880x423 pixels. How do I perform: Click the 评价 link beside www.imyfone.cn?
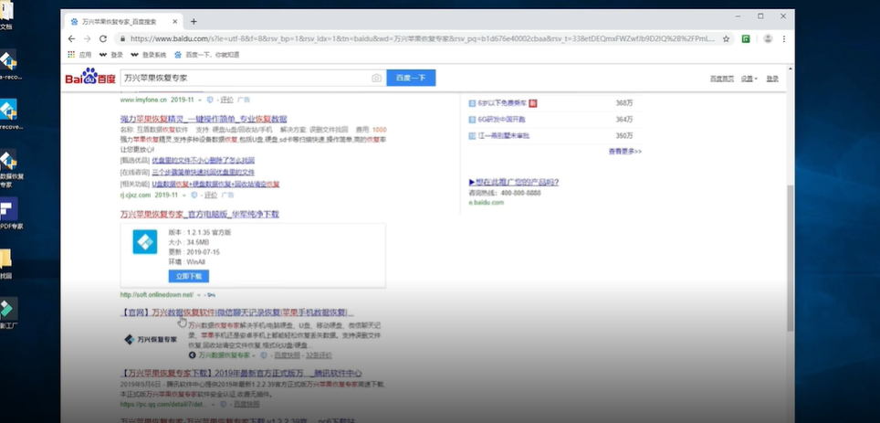pos(226,100)
